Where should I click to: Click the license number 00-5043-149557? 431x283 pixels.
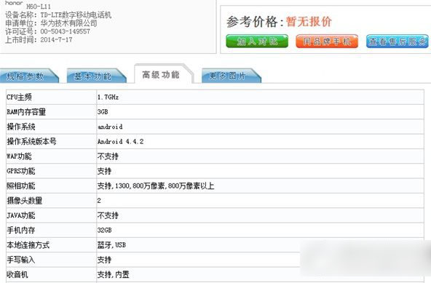pos(65,31)
